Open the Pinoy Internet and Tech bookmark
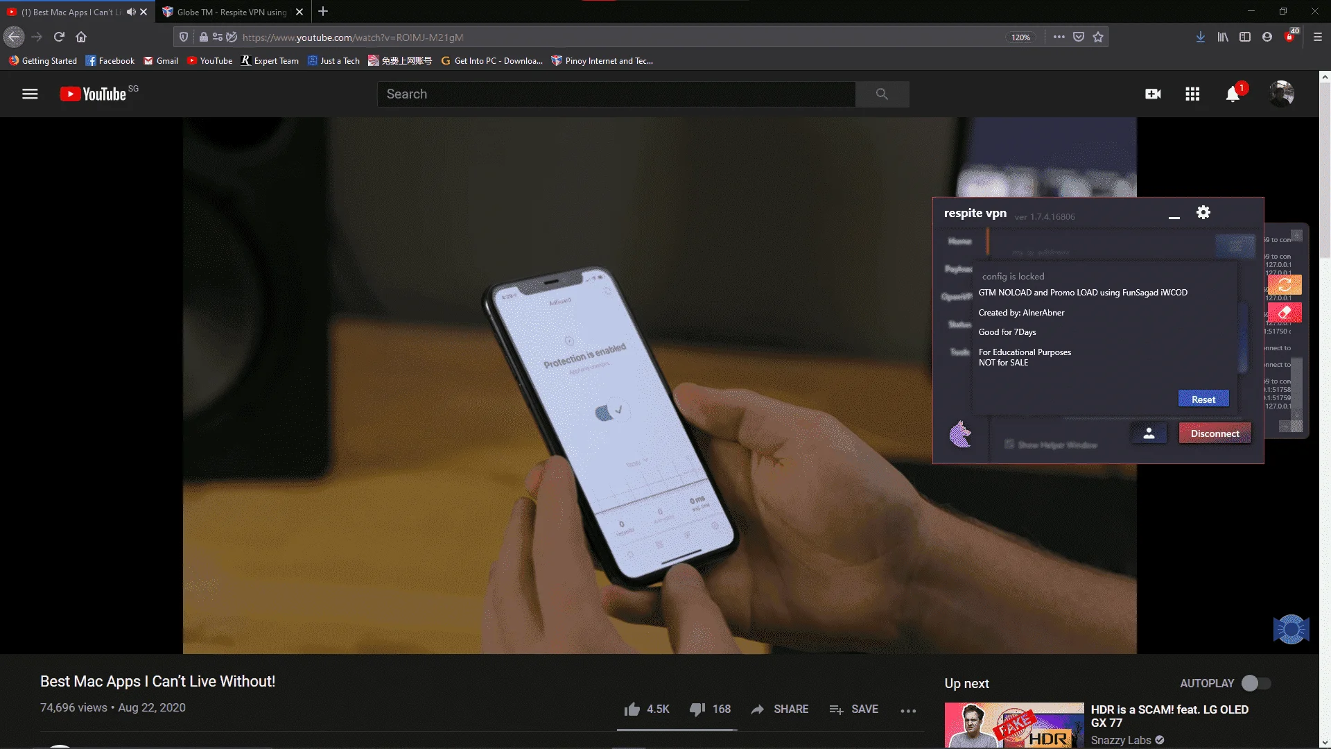1331x749 pixels. click(602, 61)
